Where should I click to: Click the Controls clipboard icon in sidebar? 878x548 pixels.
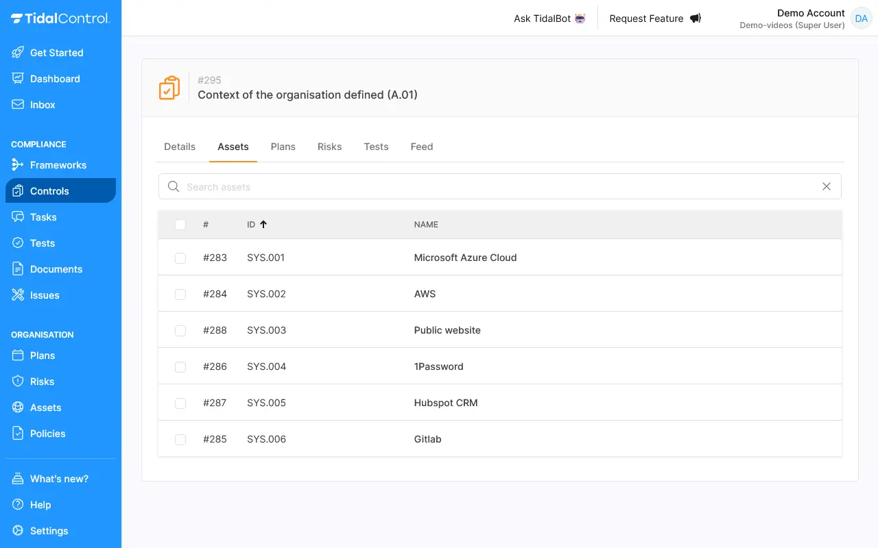(18, 191)
